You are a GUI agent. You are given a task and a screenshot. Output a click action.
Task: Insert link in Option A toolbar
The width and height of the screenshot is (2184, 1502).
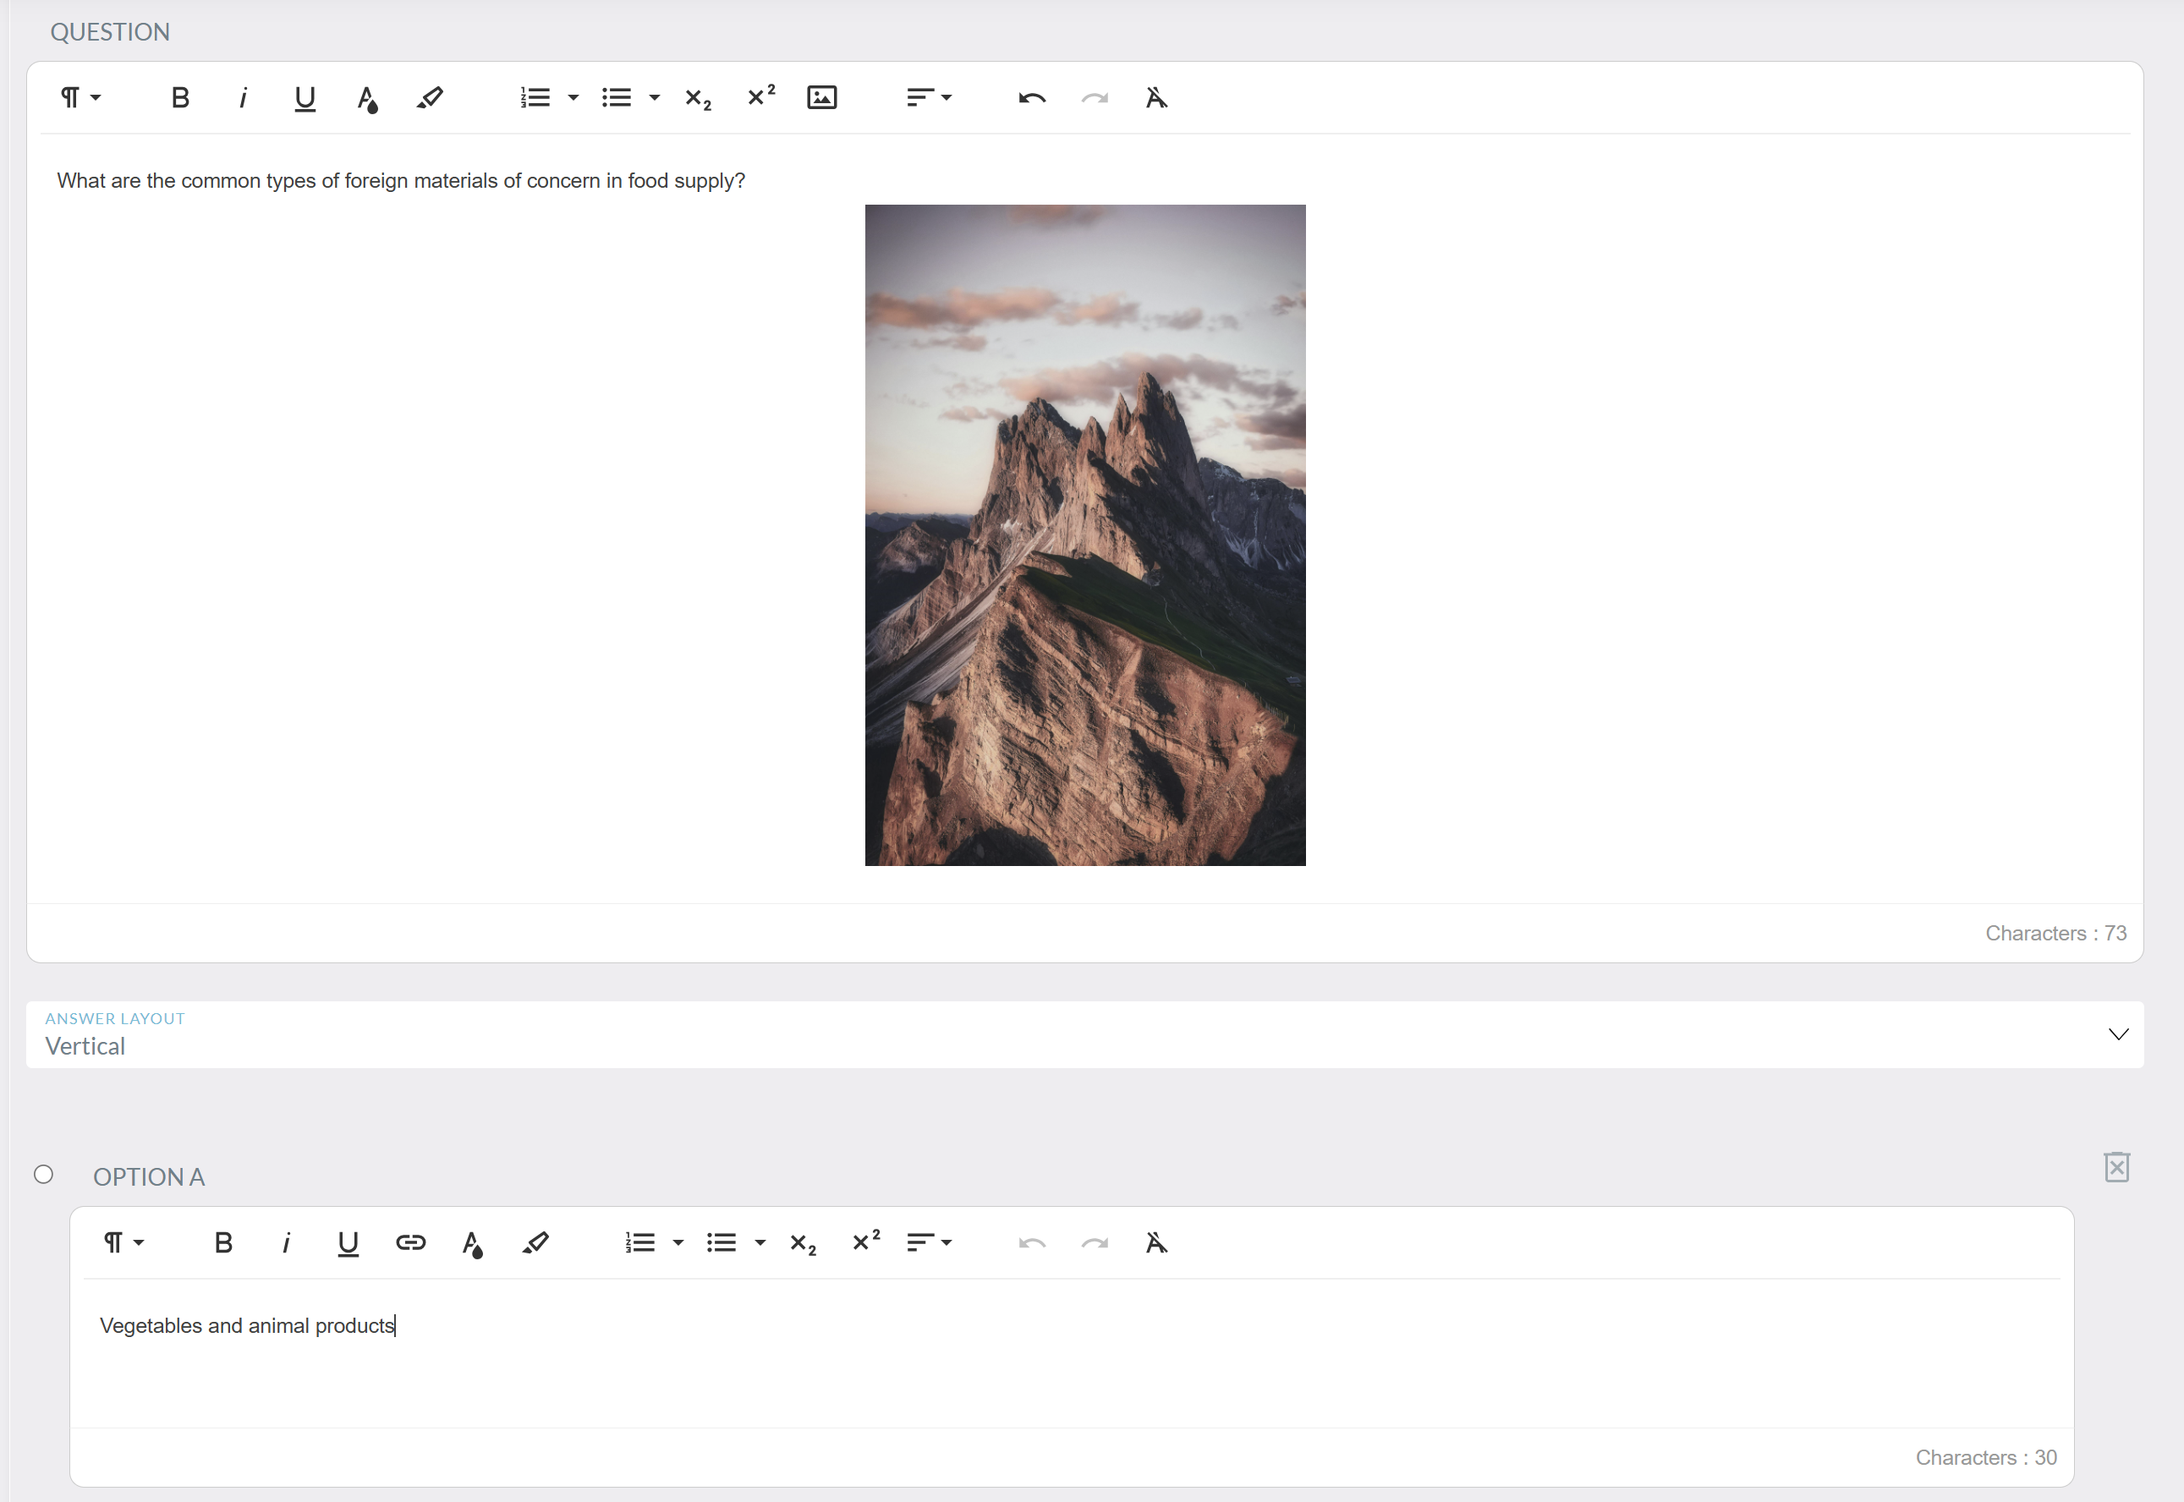tap(410, 1242)
